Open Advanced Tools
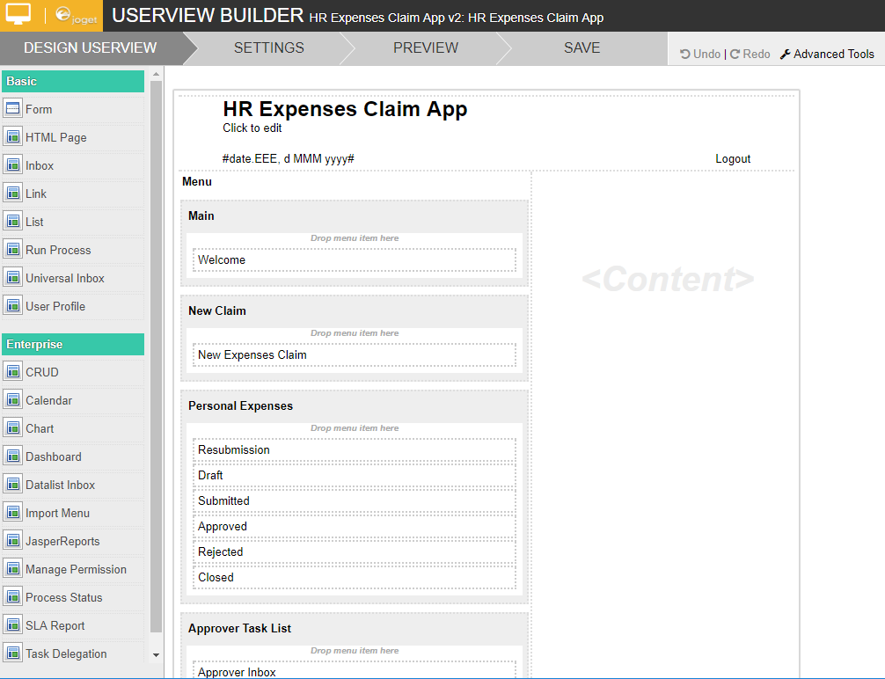The height and width of the screenshot is (679, 885). pos(827,54)
